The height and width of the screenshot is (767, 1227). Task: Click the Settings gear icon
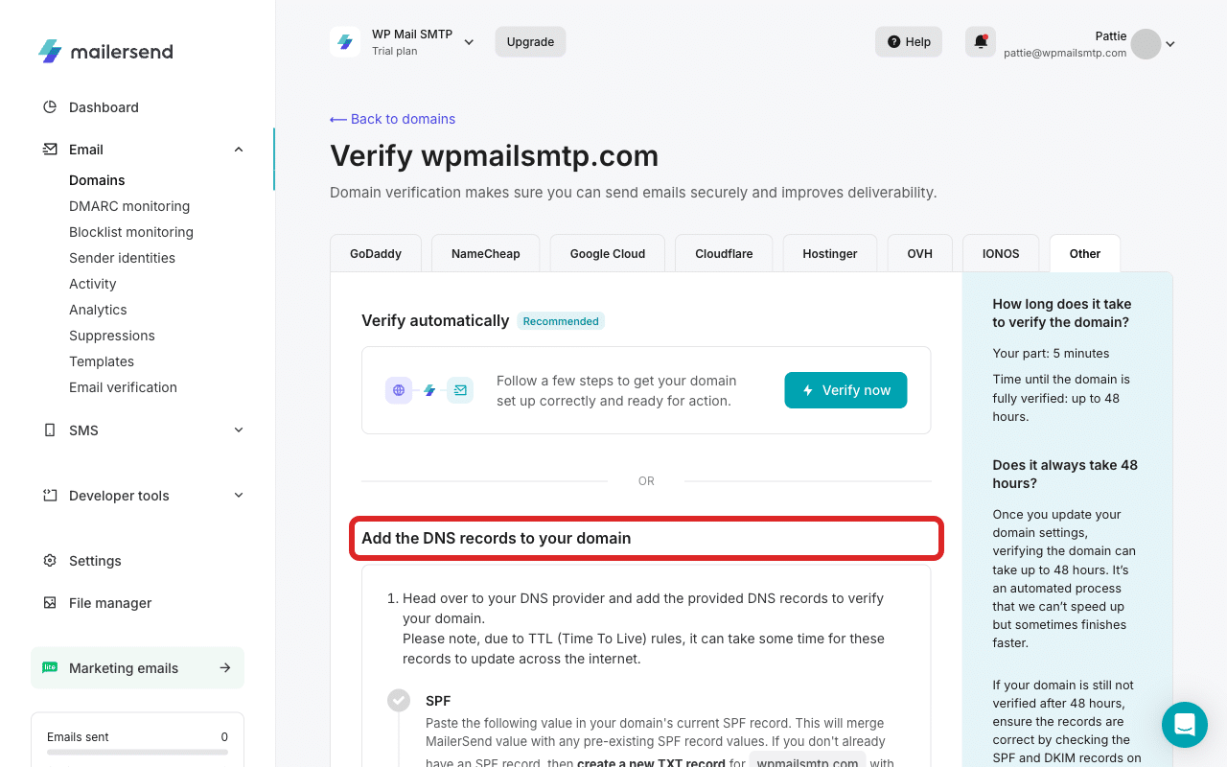tap(50, 560)
